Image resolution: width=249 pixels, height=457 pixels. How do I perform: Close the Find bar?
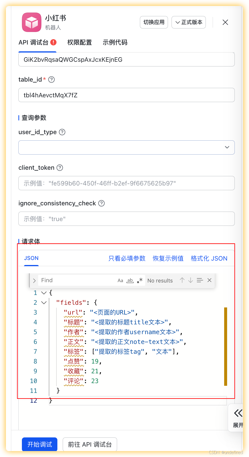209,280
